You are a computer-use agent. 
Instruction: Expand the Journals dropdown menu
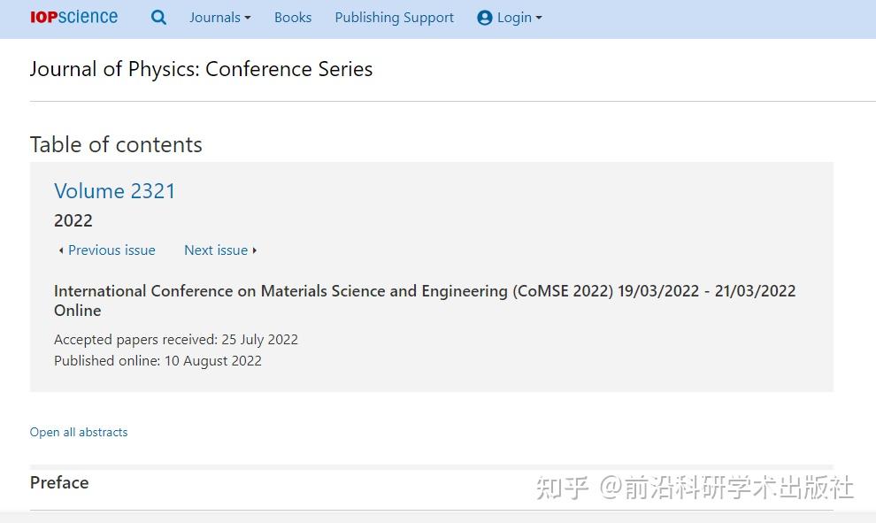click(219, 18)
